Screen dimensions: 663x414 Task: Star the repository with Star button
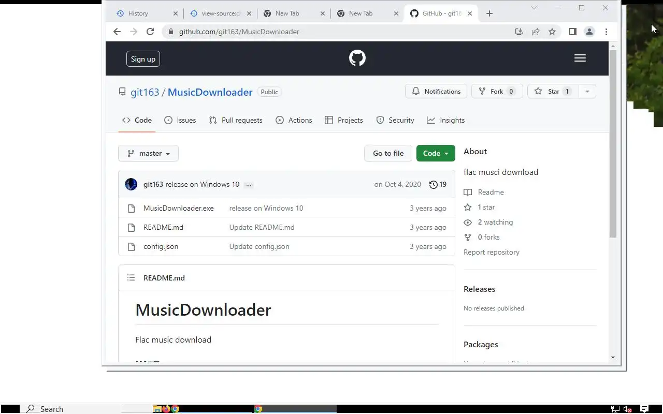(x=553, y=92)
